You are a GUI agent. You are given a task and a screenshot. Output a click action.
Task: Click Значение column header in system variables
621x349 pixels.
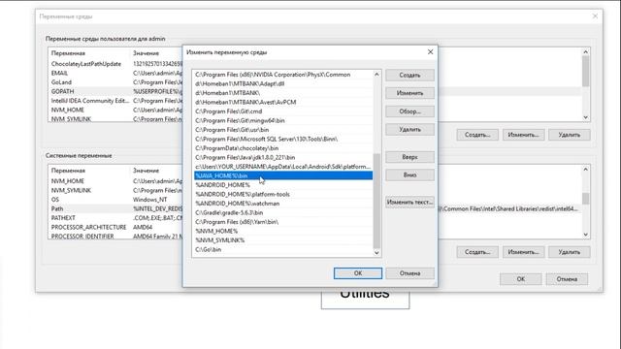[146, 171]
